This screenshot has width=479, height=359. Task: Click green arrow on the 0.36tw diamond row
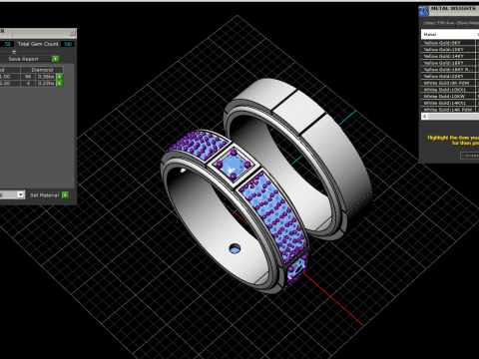point(60,77)
